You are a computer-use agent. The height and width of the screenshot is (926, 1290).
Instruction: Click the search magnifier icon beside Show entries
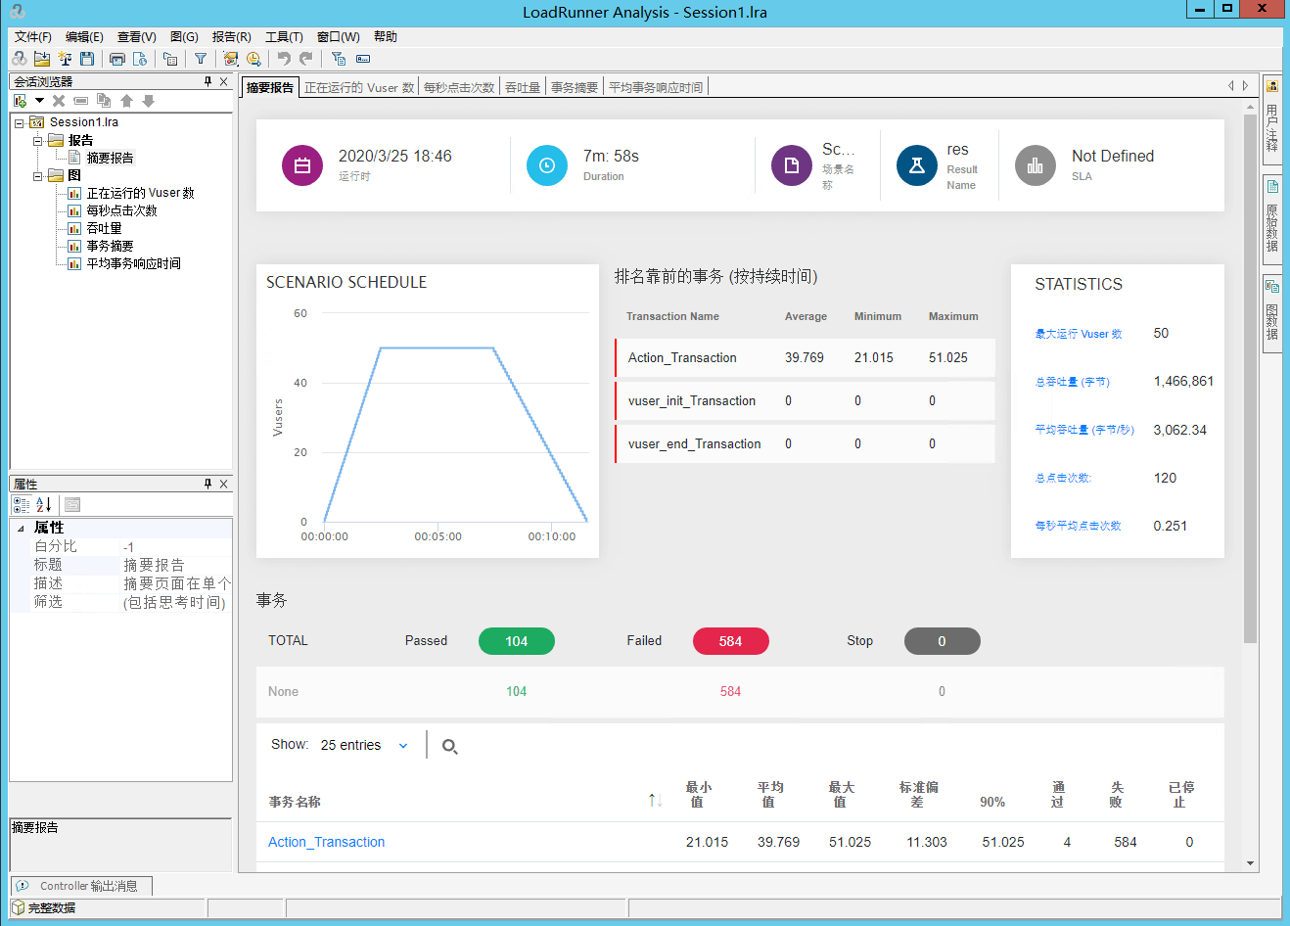449,747
